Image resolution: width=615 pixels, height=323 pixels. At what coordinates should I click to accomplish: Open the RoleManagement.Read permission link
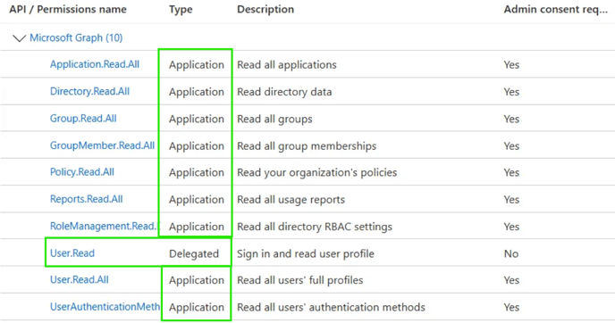[x=104, y=226]
